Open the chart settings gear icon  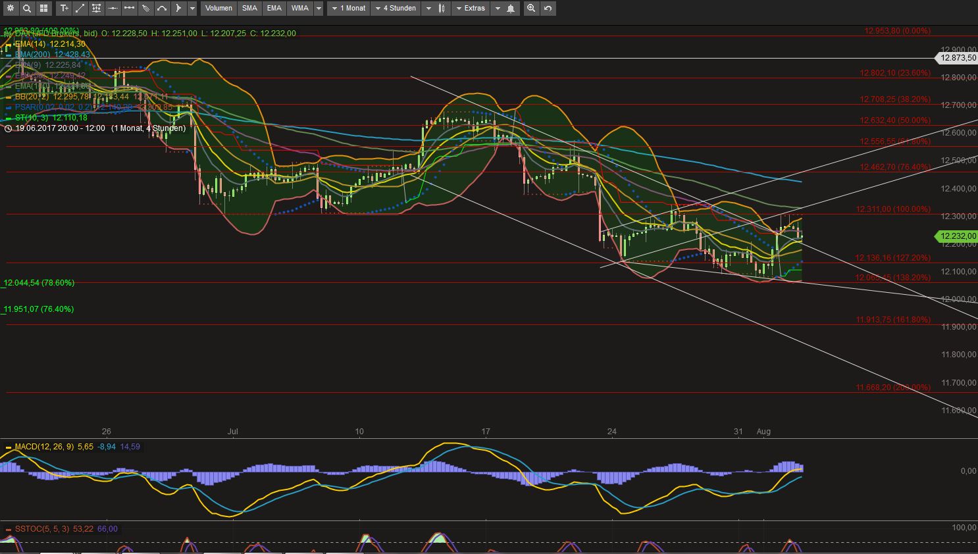11,8
